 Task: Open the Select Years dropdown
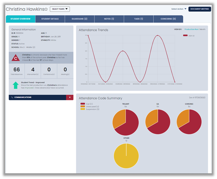pos(60,9)
